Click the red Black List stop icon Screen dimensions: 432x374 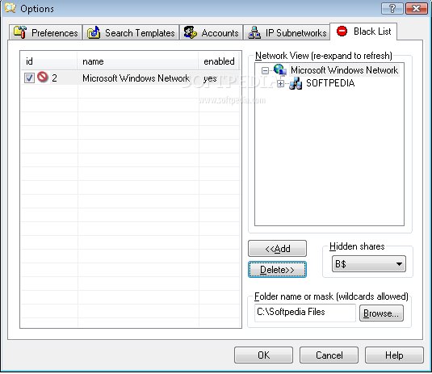pyautogui.click(x=342, y=31)
